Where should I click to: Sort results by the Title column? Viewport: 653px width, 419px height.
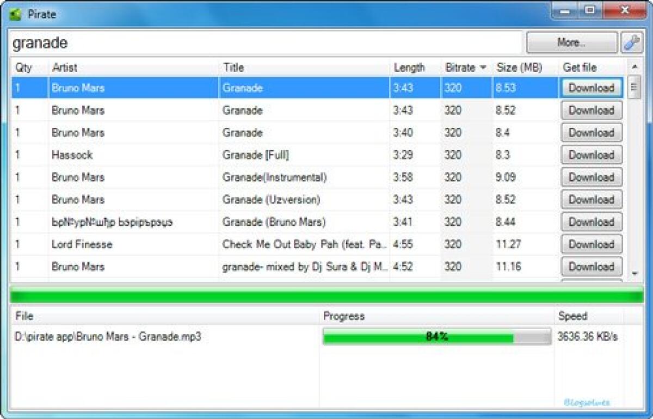click(234, 67)
